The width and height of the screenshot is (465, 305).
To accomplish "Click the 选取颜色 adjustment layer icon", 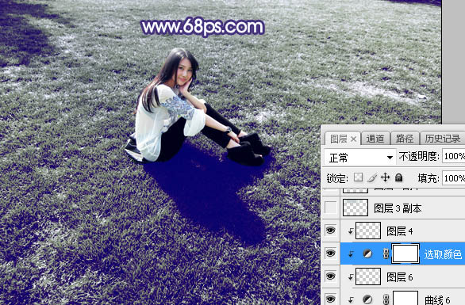I will [x=367, y=254].
